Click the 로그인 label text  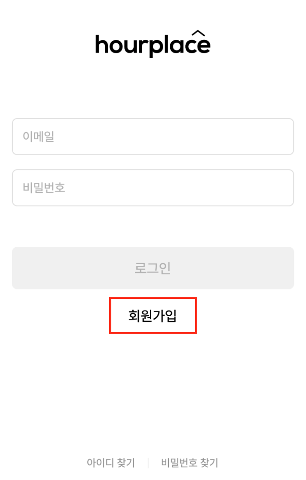(x=153, y=268)
